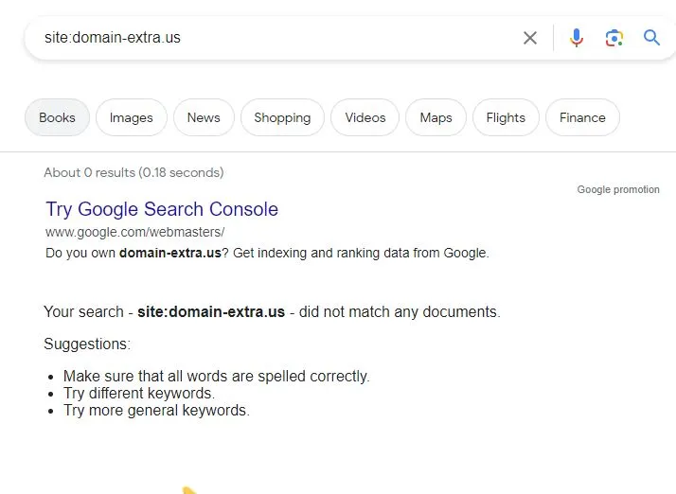Select the Flights filter tab

(506, 117)
